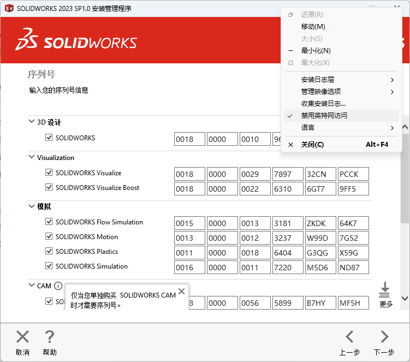Click Flow Simulation serial field 0015

point(189,223)
